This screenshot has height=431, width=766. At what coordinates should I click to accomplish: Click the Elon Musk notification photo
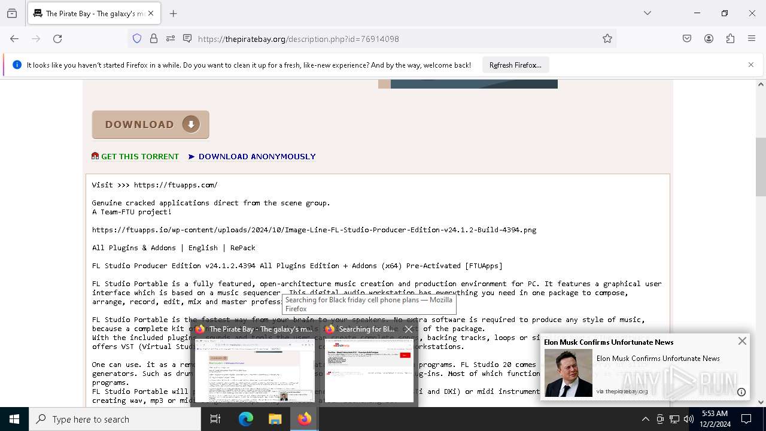pos(569,374)
